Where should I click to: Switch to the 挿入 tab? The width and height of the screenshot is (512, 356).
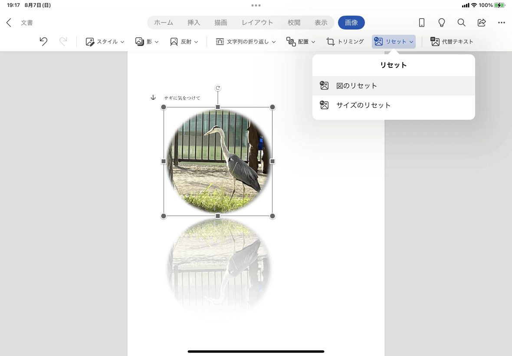point(194,23)
